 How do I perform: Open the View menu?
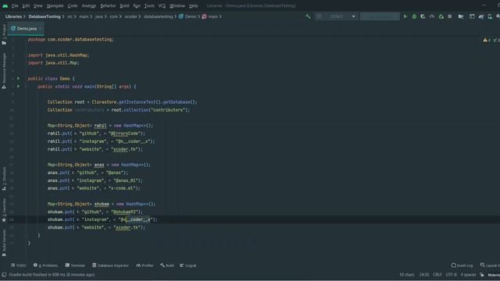click(38, 5)
